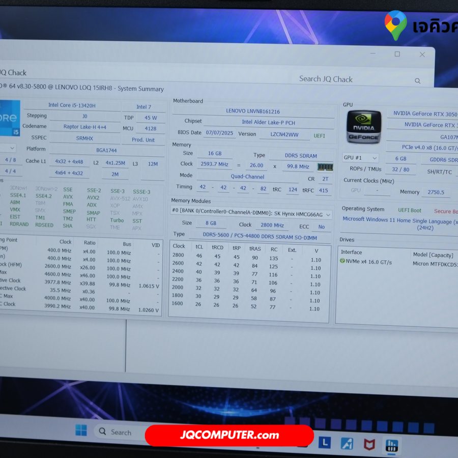The width and height of the screenshot is (458, 458).
Task: Maximize the JQ Chack window
Action: pos(397,54)
